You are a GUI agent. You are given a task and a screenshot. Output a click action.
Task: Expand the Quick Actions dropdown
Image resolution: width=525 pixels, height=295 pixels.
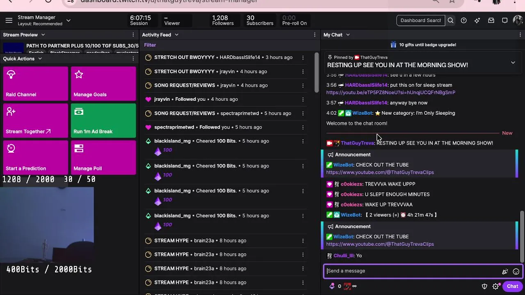(40, 59)
